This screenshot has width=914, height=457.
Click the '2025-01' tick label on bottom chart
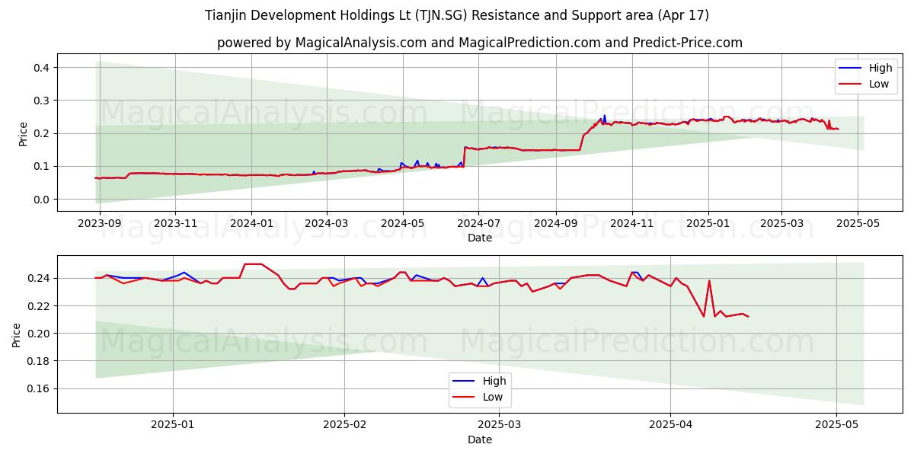click(173, 426)
